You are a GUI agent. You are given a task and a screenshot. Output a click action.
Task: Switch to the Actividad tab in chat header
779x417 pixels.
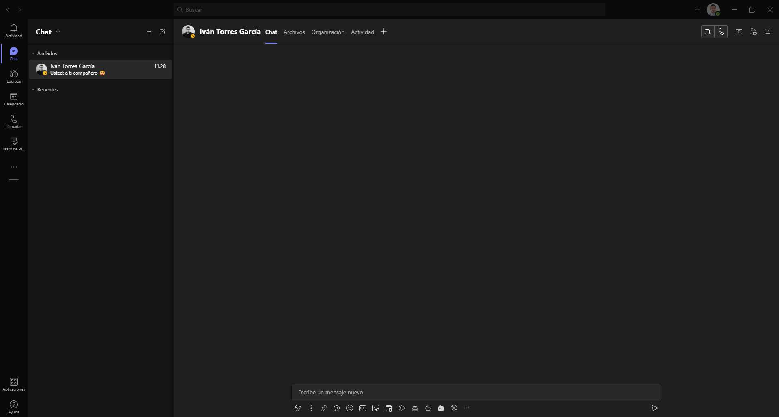click(x=362, y=32)
